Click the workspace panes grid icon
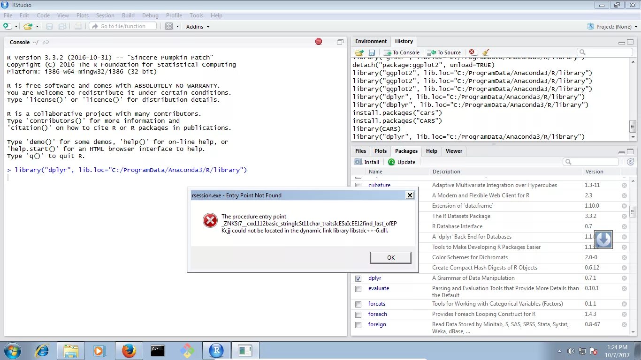This screenshot has height=360, width=641. click(x=169, y=26)
